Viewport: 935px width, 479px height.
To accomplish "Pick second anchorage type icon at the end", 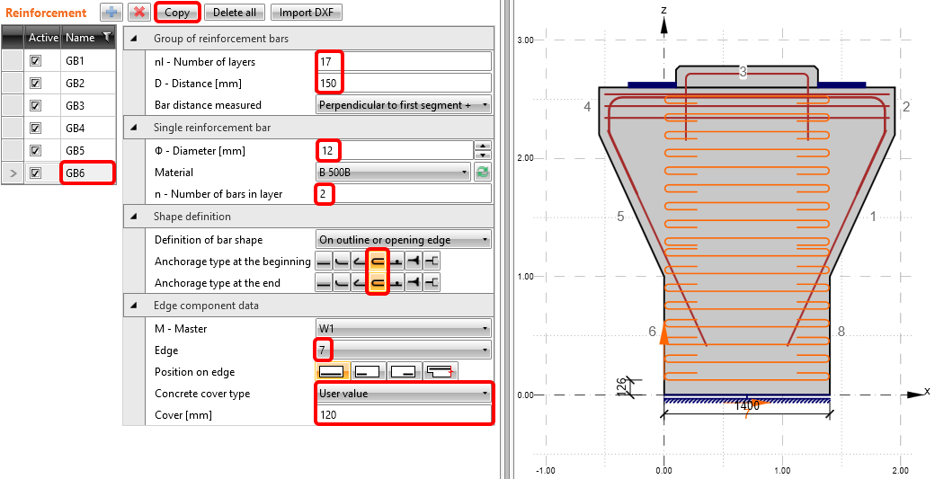I will tap(342, 283).
